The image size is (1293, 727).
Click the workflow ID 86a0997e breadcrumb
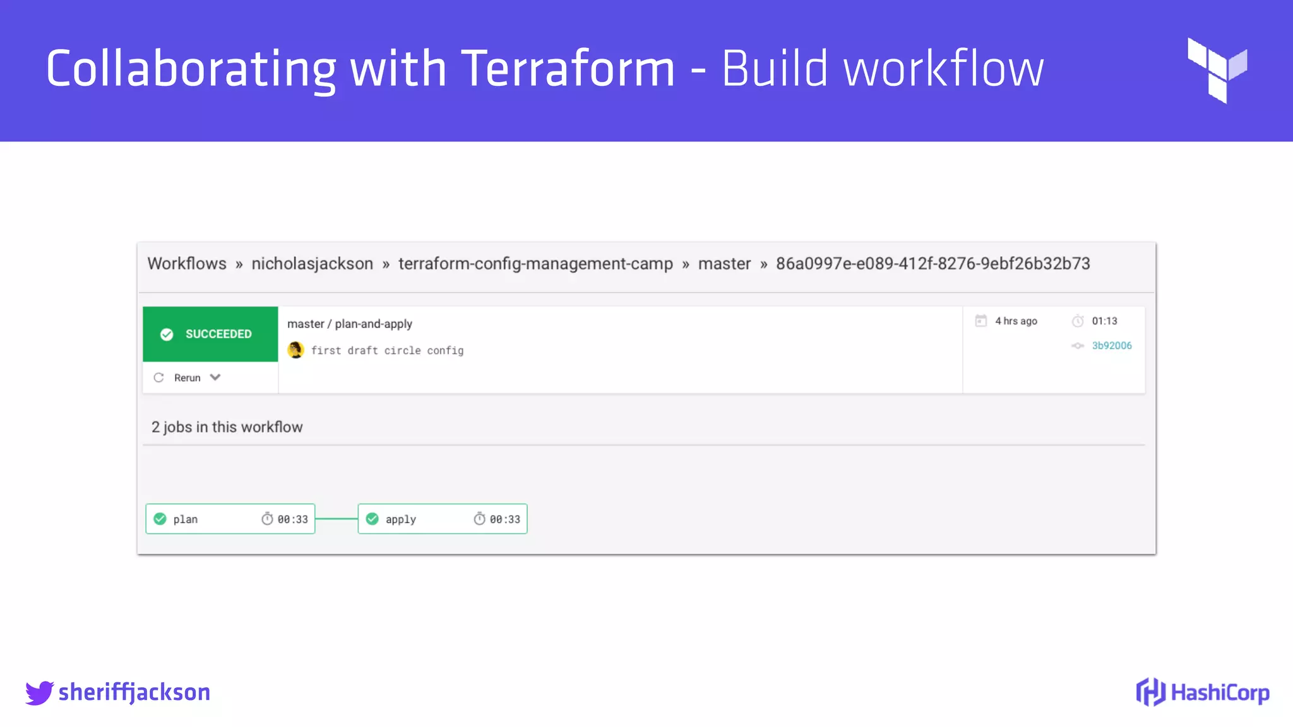tap(933, 264)
